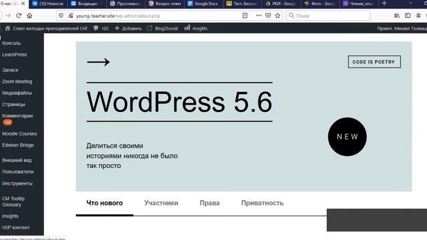
Task: Open Внешний вид in sidebar
Action: coord(17,160)
